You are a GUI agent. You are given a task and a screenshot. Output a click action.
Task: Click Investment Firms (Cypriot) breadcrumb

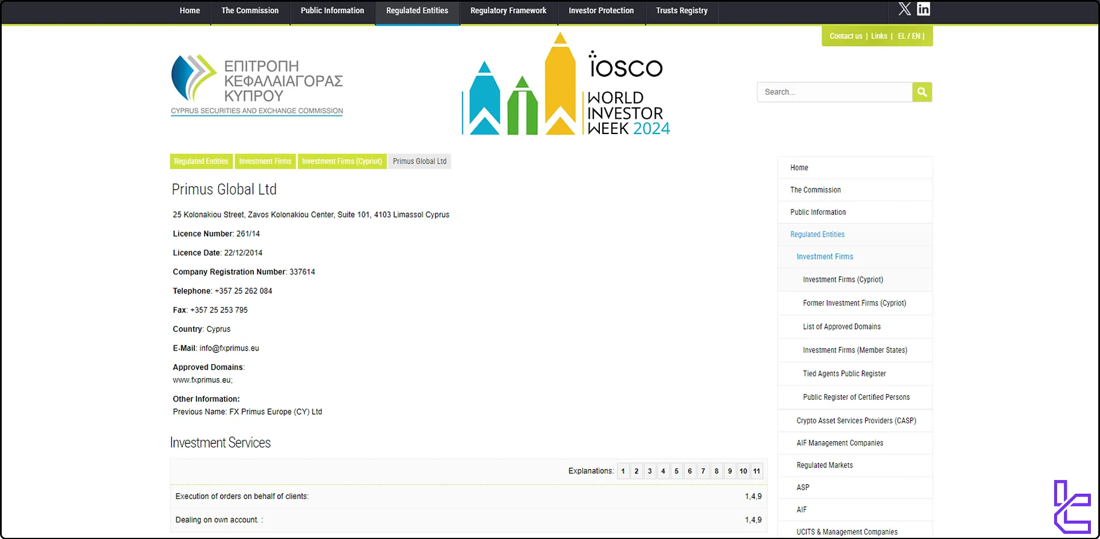tap(342, 162)
